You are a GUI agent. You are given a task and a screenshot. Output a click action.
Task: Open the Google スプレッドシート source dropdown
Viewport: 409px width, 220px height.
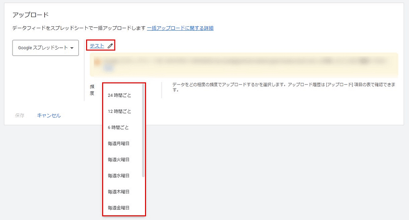pos(45,48)
